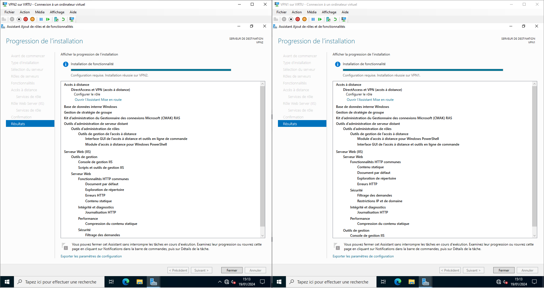The image size is (544, 288).
Task: Open the Affichage menu in VPN1 window
Action: click(329, 12)
